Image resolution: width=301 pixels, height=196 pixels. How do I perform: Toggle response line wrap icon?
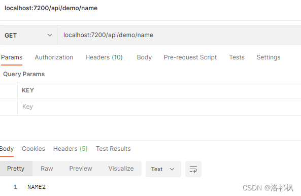click(193, 169)
